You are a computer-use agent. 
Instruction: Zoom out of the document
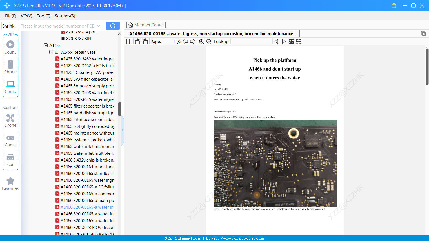tap(209, 42)
